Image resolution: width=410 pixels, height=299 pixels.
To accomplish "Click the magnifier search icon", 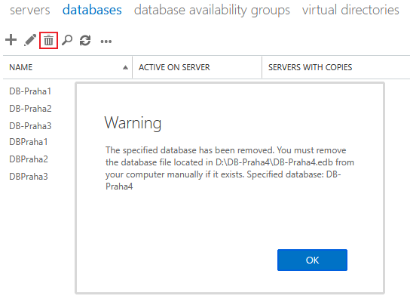I will [67, 40].
